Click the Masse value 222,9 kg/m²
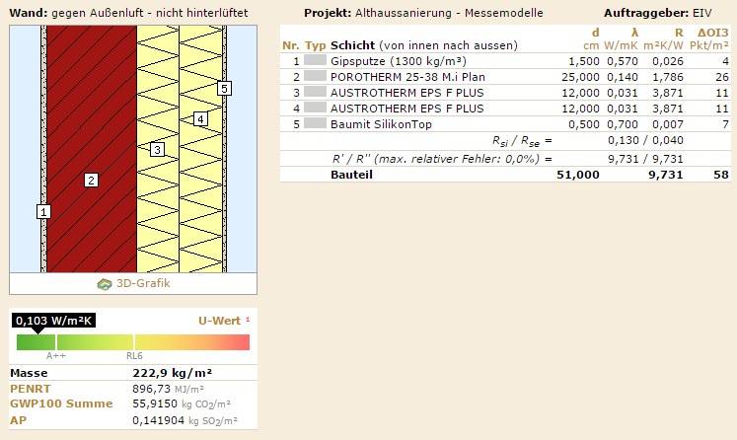The width and height of the screenshot is (737, 440). (172, 373)
